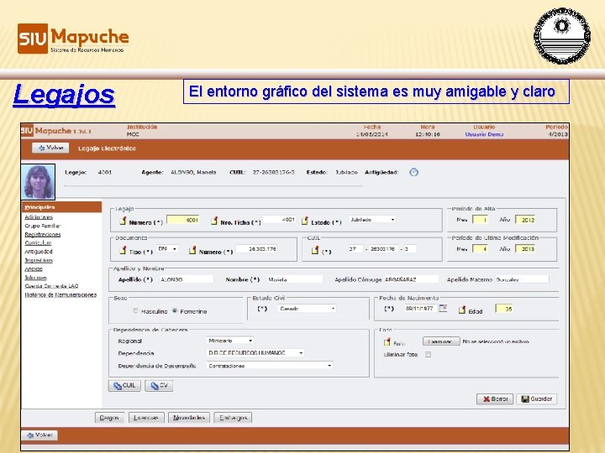Open Impositivos in the side menu
The width and height of the screenshot is (605, 453).
pyautogui.click(x=39, y=260)
